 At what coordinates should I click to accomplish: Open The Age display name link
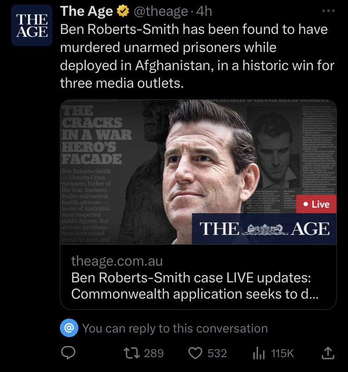point(87,11)
